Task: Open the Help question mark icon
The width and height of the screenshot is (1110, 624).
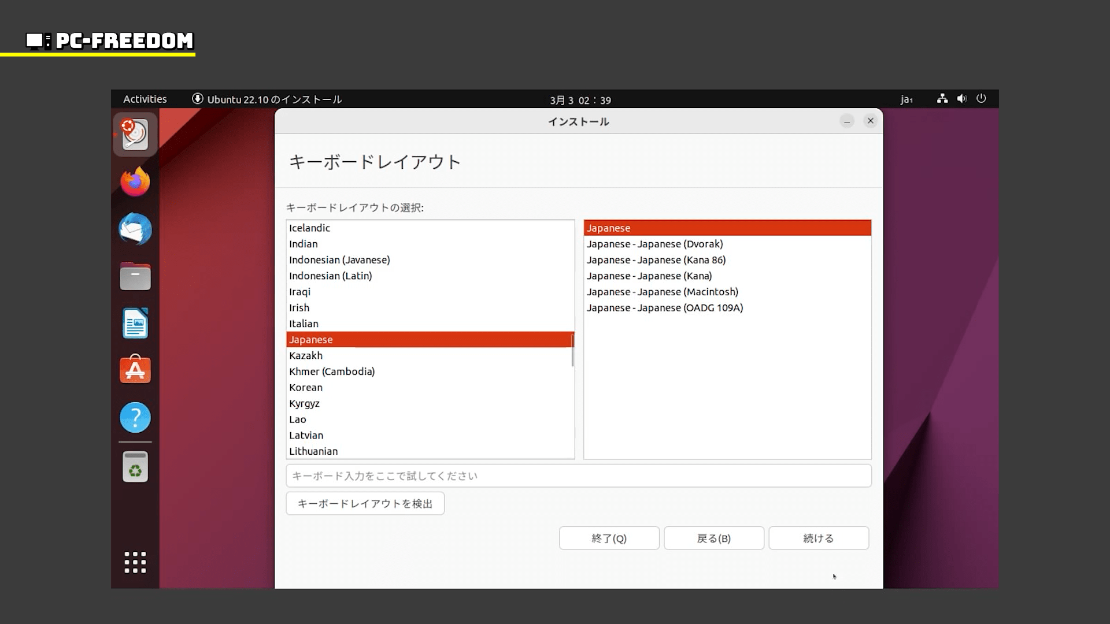Action: pyautogui.click(x=135, y=417)
